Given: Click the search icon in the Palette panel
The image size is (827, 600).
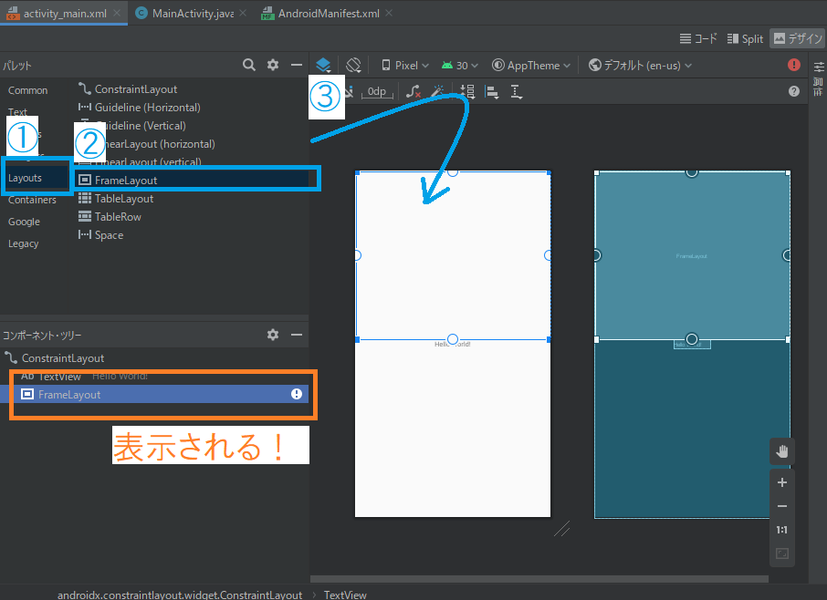Looking at the screenshot, I should point(249,65).
